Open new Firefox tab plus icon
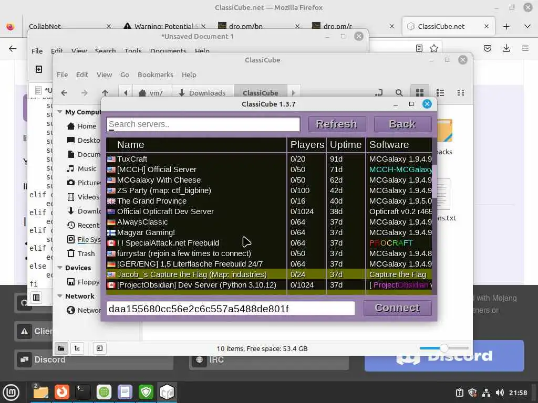Image resolution: width=538 pixels, height=403 pixels. [506, 26]
